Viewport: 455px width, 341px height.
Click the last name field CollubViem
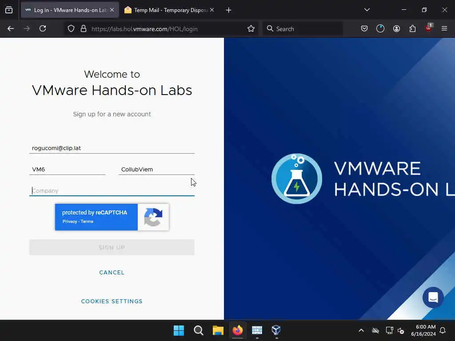(x=156, y=169)
